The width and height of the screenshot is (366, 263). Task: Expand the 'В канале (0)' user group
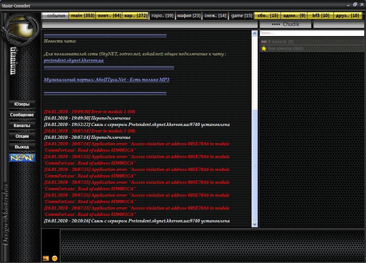pyautogui.click(x=281, y=42)
